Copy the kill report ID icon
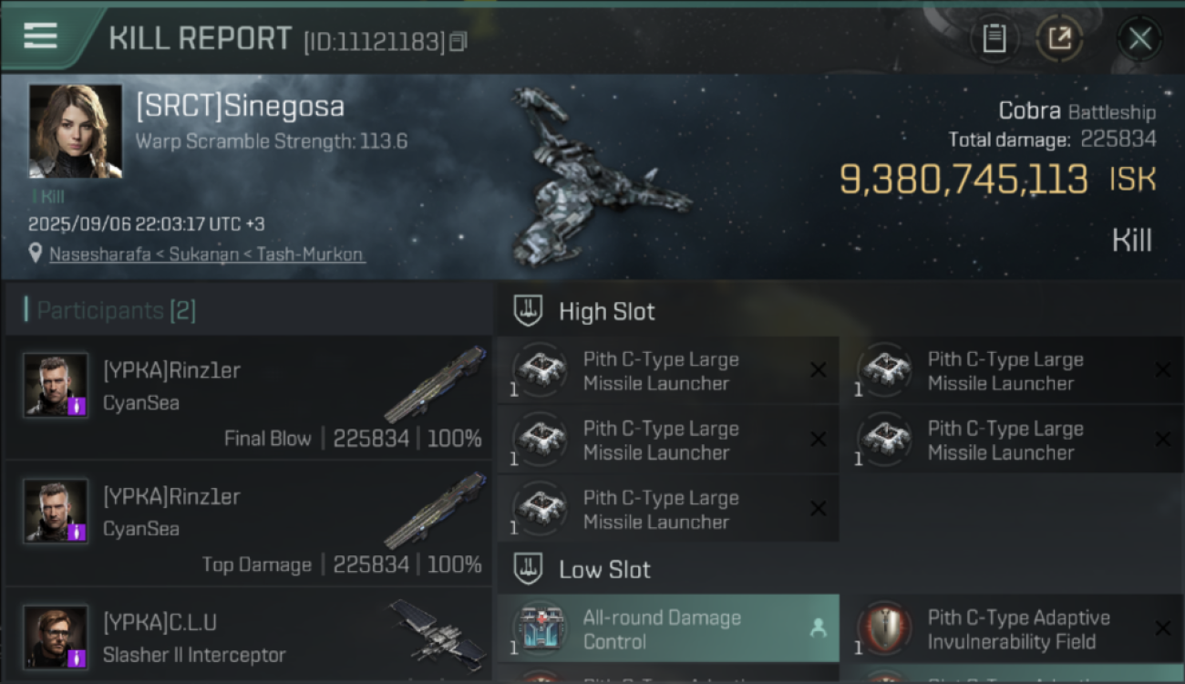 (458, 41)
